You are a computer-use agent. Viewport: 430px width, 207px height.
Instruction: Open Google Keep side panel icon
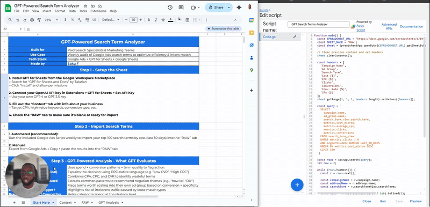pyautogui.click(x=252, y=33)
